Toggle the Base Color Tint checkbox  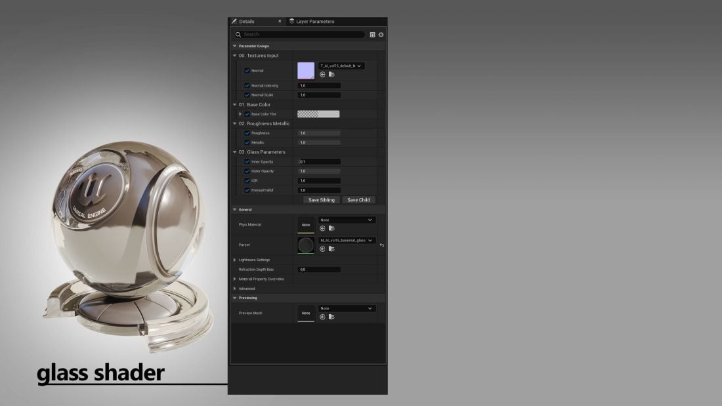coord(247,114)
